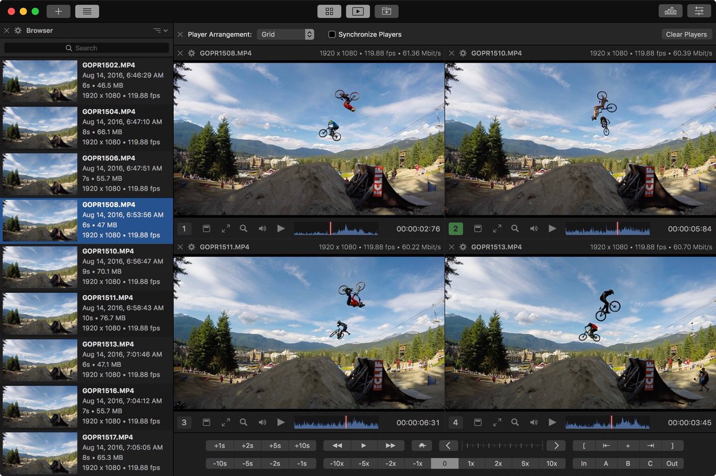The image size is (716, 476).
Task: Set the Out point button
Action: coord(672,463)
